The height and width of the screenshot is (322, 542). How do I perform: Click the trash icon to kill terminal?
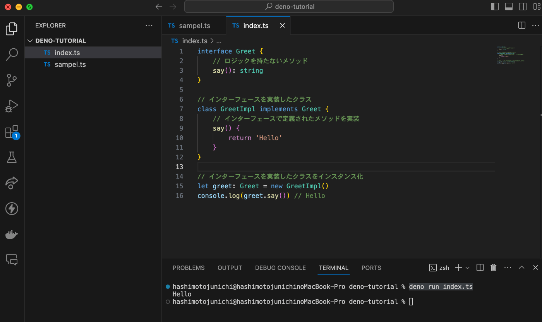click(x=493, y=267)
